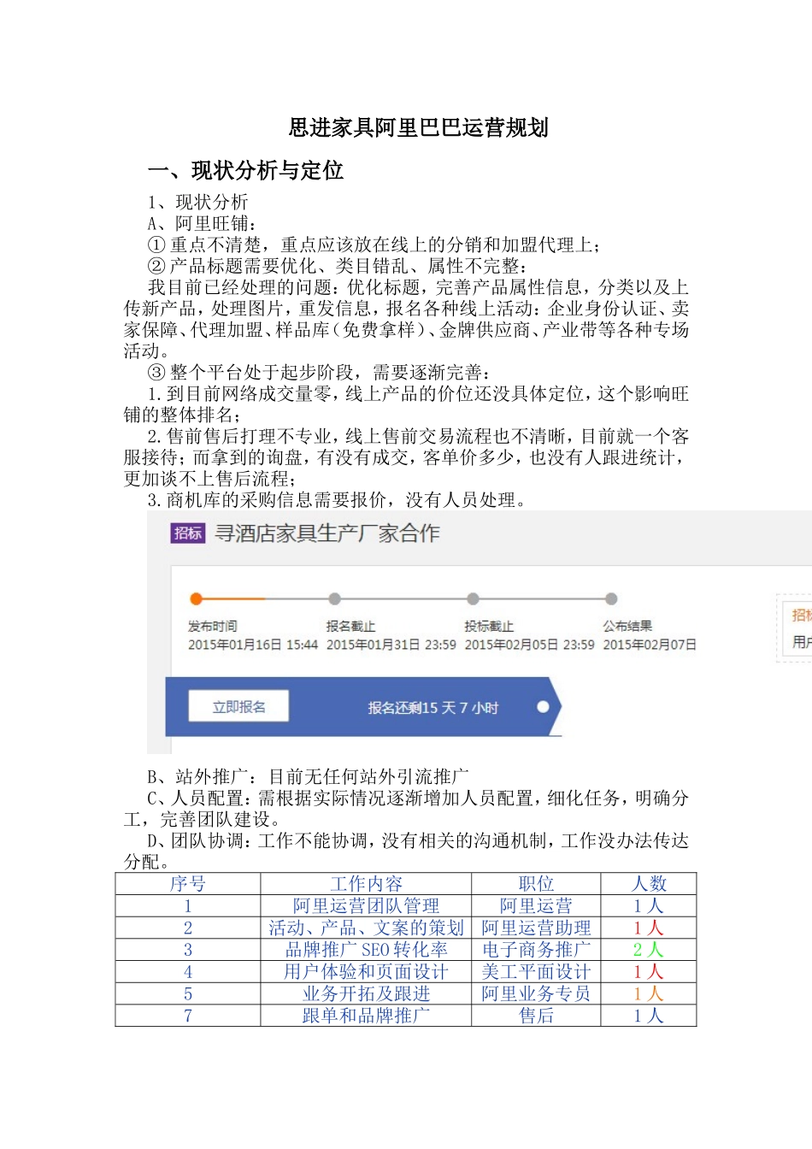Click the cell 阿里运营助理

click(x=536, y=928)
